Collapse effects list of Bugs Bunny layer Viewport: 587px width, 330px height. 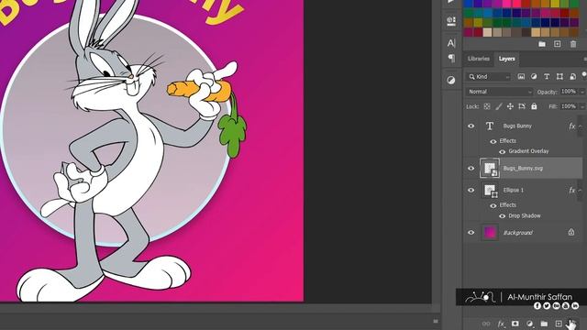click(x=581, y=126)
